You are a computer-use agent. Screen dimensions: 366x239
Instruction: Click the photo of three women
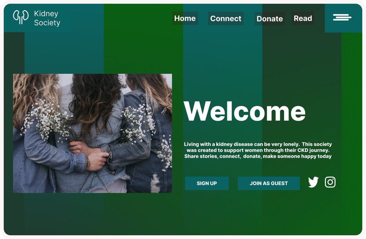point(92,133)
